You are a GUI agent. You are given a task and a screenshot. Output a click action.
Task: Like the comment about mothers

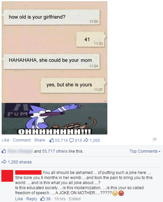19,199
